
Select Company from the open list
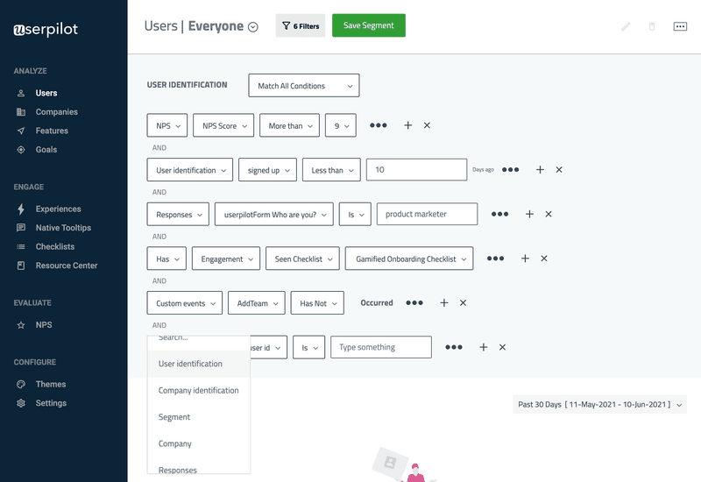point(199,443)
